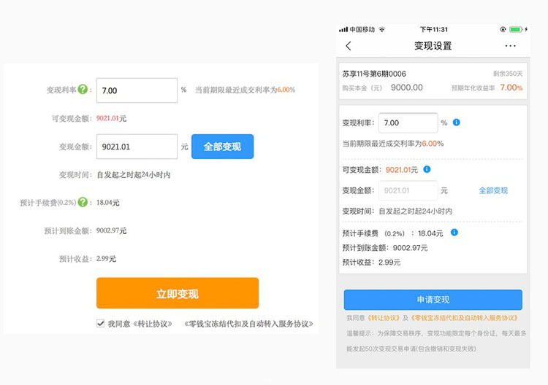Open the mobile 《零钱宝冻结代扣及自动转入服务协议》 link
548x385 pixels.
tap(463, 318)
